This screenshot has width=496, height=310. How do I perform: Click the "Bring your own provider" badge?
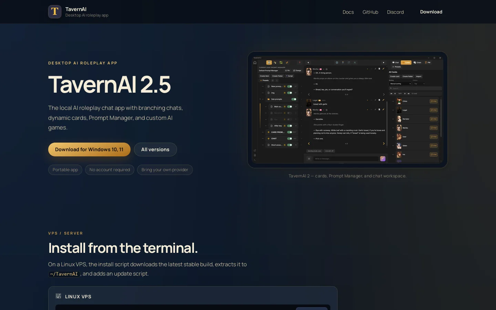tap(165, 170)
